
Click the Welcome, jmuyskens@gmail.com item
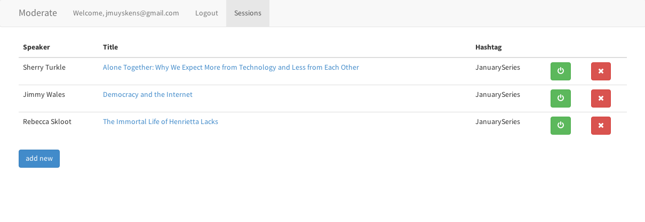click(x=126, y=13)
